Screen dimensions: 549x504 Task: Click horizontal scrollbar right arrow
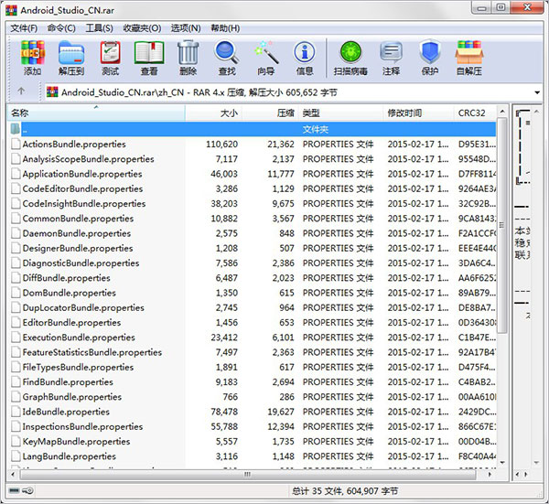[x=490, y=475]
